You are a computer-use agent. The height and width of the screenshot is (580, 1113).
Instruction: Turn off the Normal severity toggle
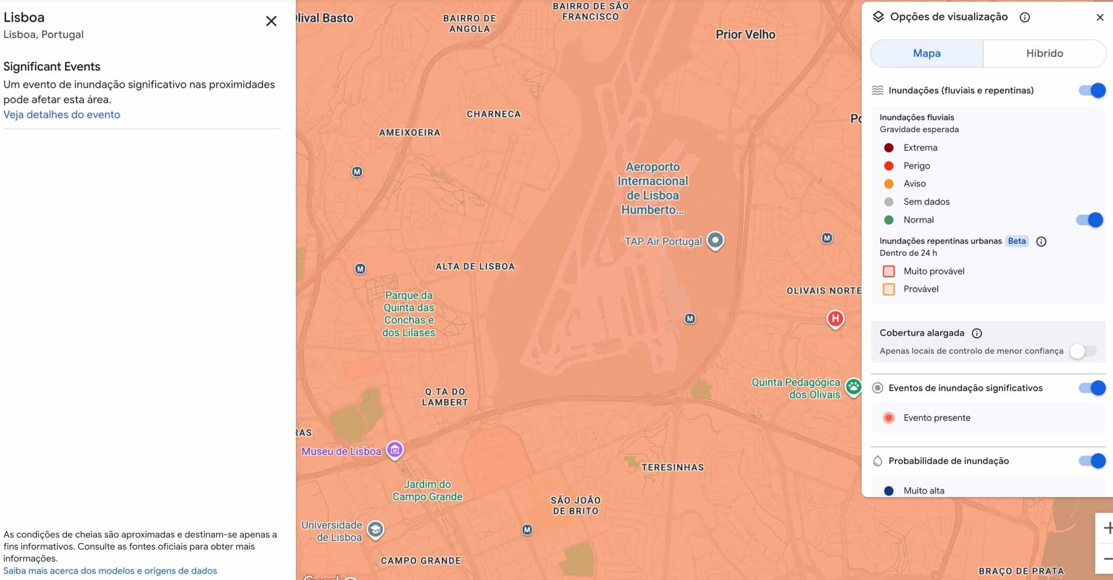(1089, 220)
